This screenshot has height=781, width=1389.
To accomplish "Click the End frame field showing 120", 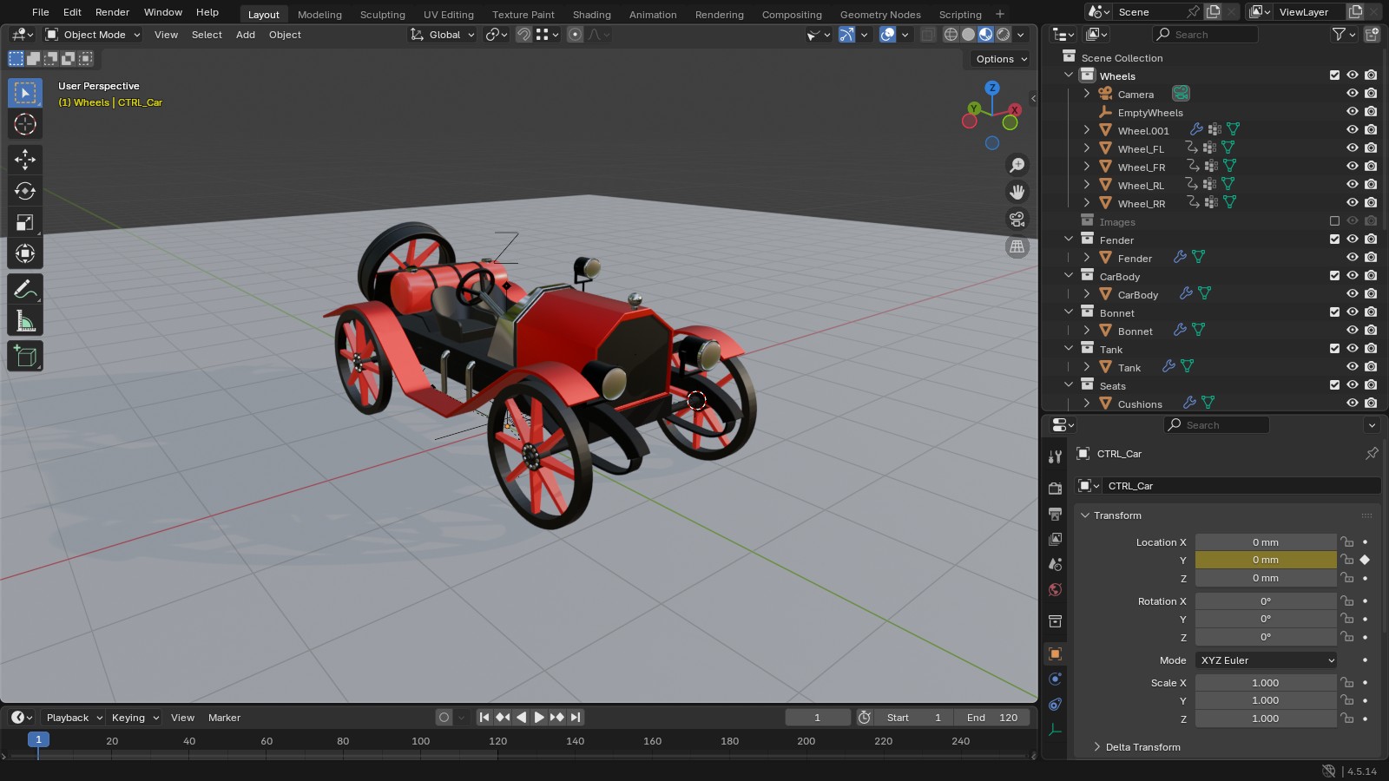I will click(992, 718).
